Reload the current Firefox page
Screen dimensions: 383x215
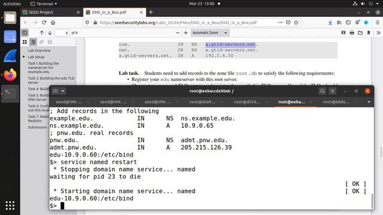(44, 23)
